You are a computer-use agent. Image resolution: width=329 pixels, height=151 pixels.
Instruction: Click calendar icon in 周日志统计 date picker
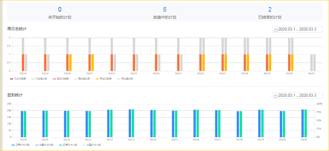pos(276,30)
